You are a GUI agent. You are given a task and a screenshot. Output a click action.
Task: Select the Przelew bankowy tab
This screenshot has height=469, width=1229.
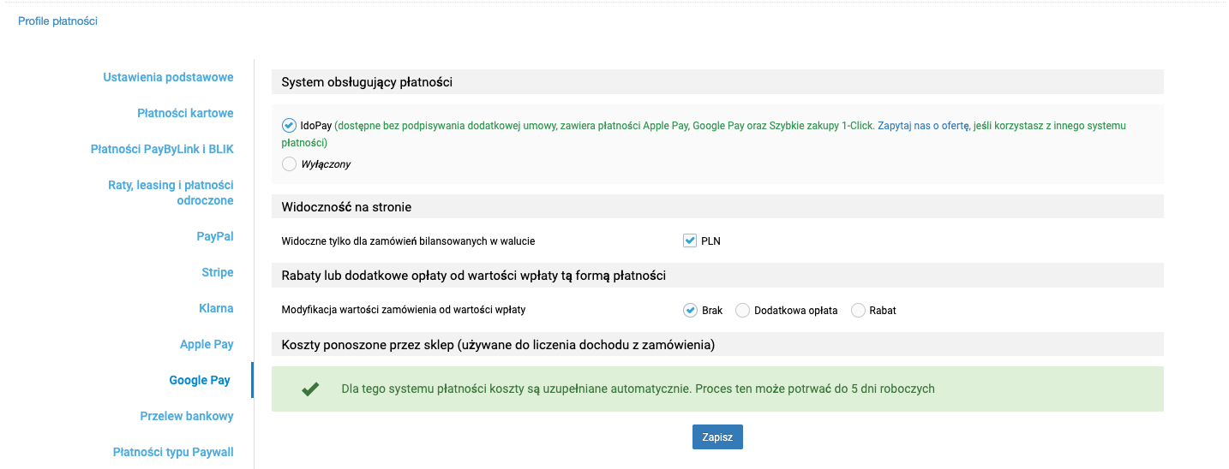(x=187, y=416)
